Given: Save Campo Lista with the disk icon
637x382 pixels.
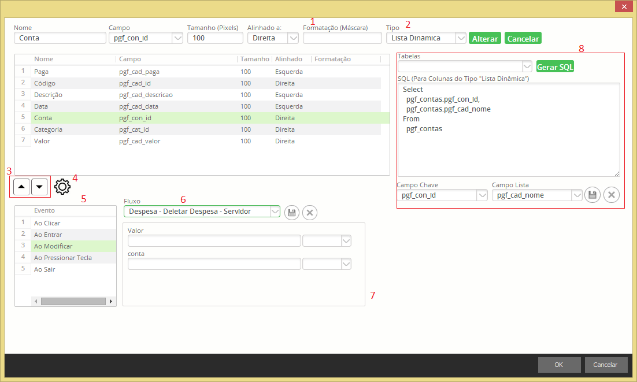Looking at the screenshot, I should pos(592,195).
